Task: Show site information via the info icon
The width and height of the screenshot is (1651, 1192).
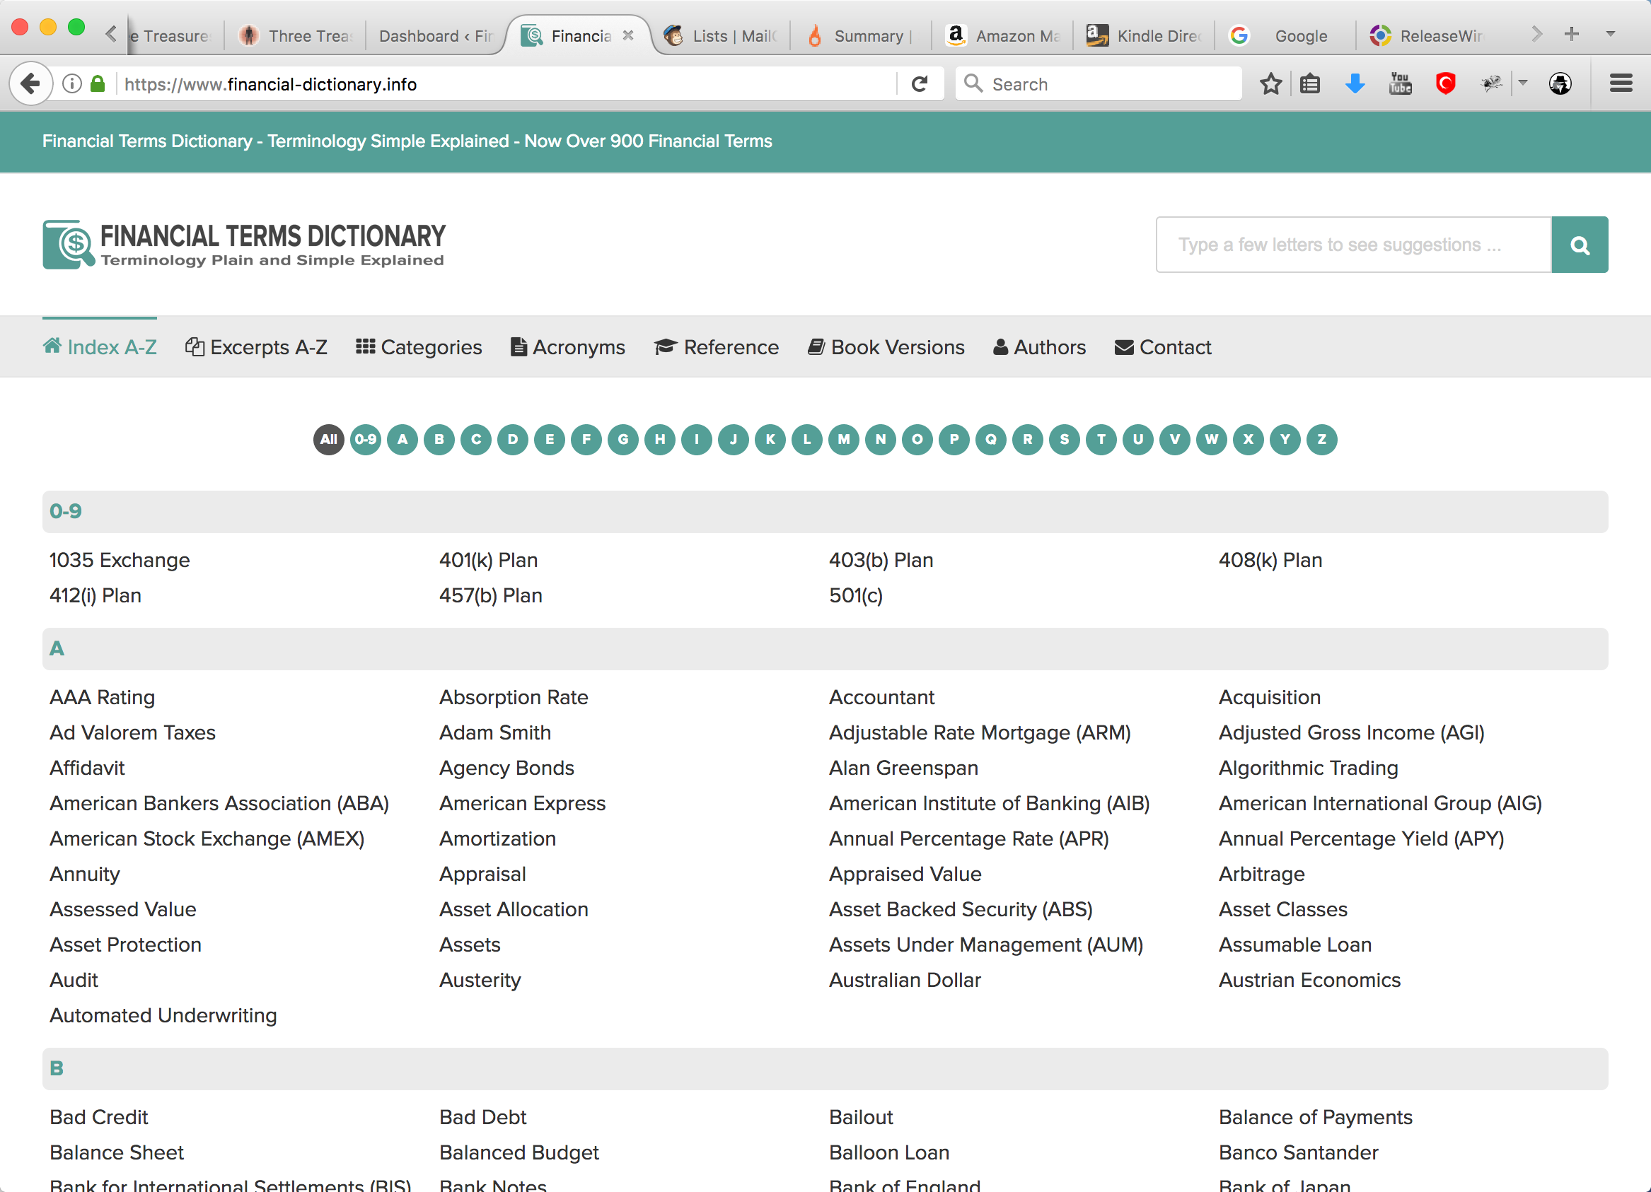Action: 71,83
